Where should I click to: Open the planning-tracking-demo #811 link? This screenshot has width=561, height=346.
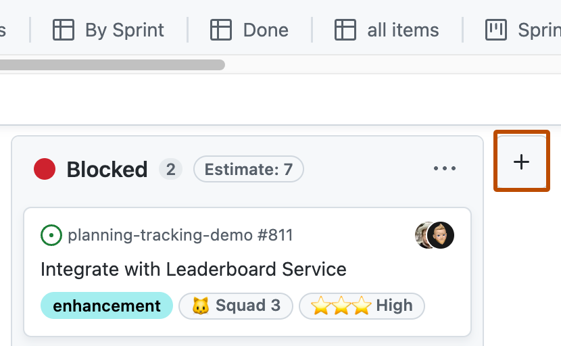point(180,235)
